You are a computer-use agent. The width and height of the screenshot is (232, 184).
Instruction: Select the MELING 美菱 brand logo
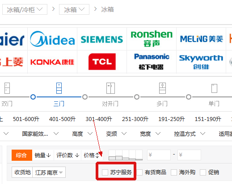[x=202, y=39]
